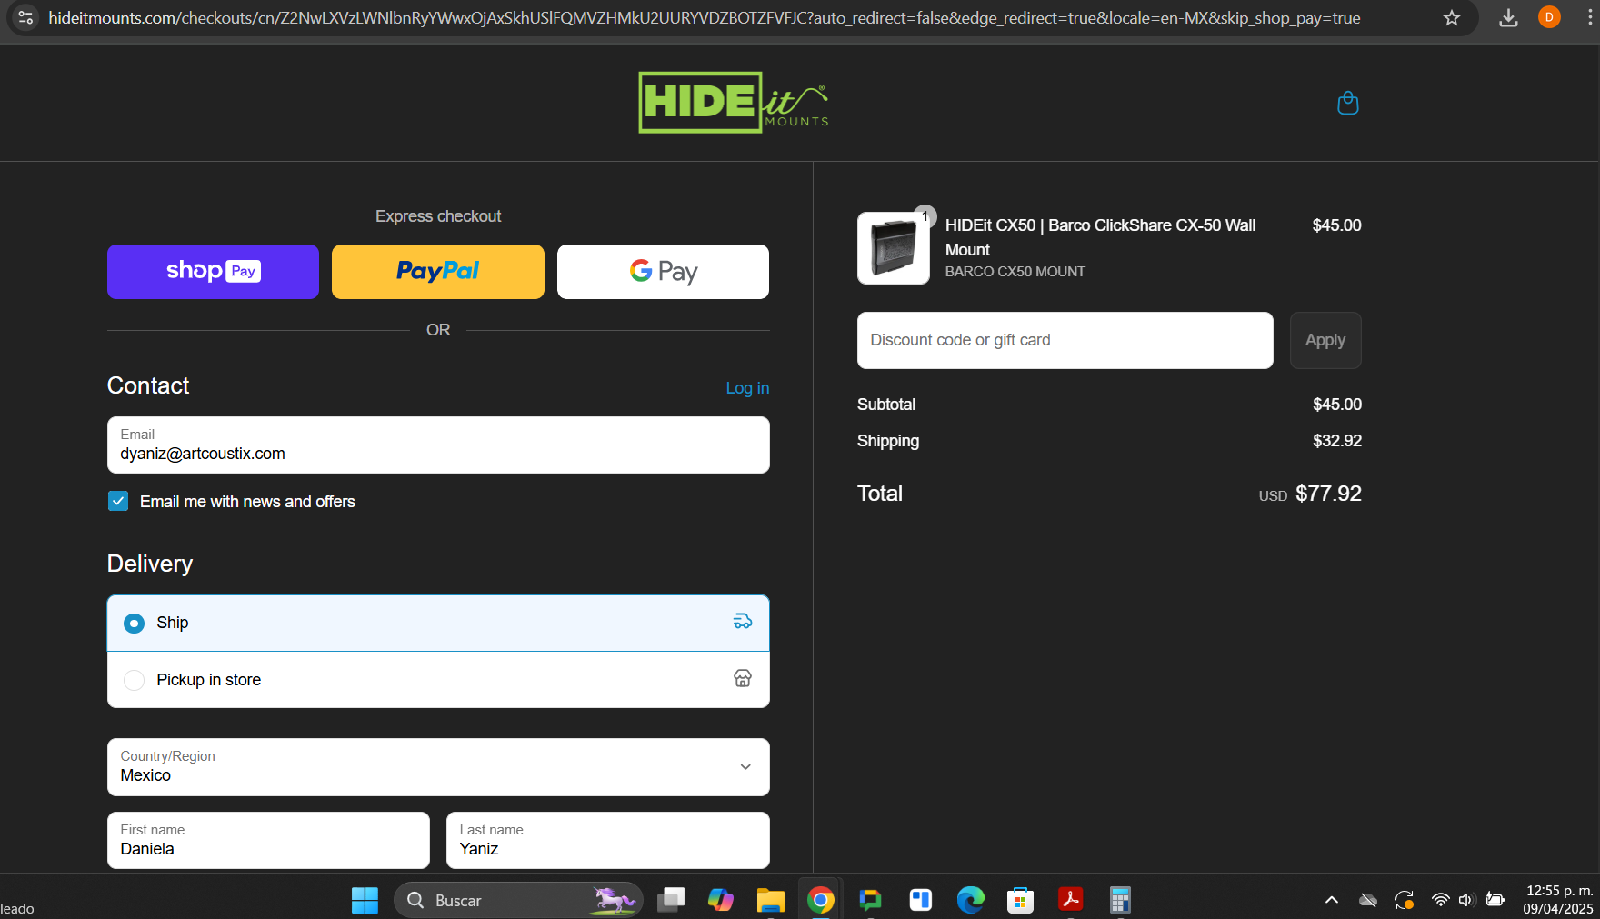Viewport: 1600px width, 919px height.
Task: Open Task View from the taskbar
Action: (671, 900)
